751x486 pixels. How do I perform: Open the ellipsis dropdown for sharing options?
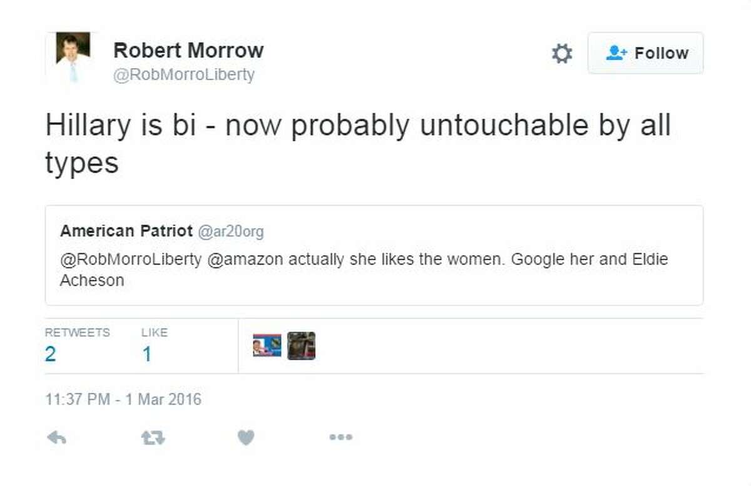point(340,437)
